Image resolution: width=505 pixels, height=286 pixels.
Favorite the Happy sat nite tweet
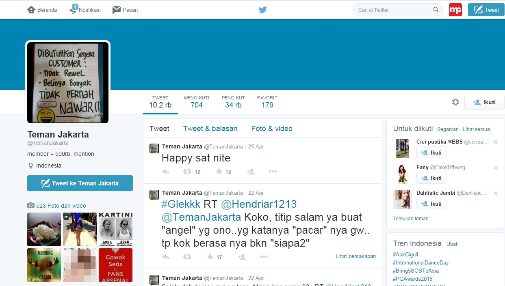(x=219, y=172)
